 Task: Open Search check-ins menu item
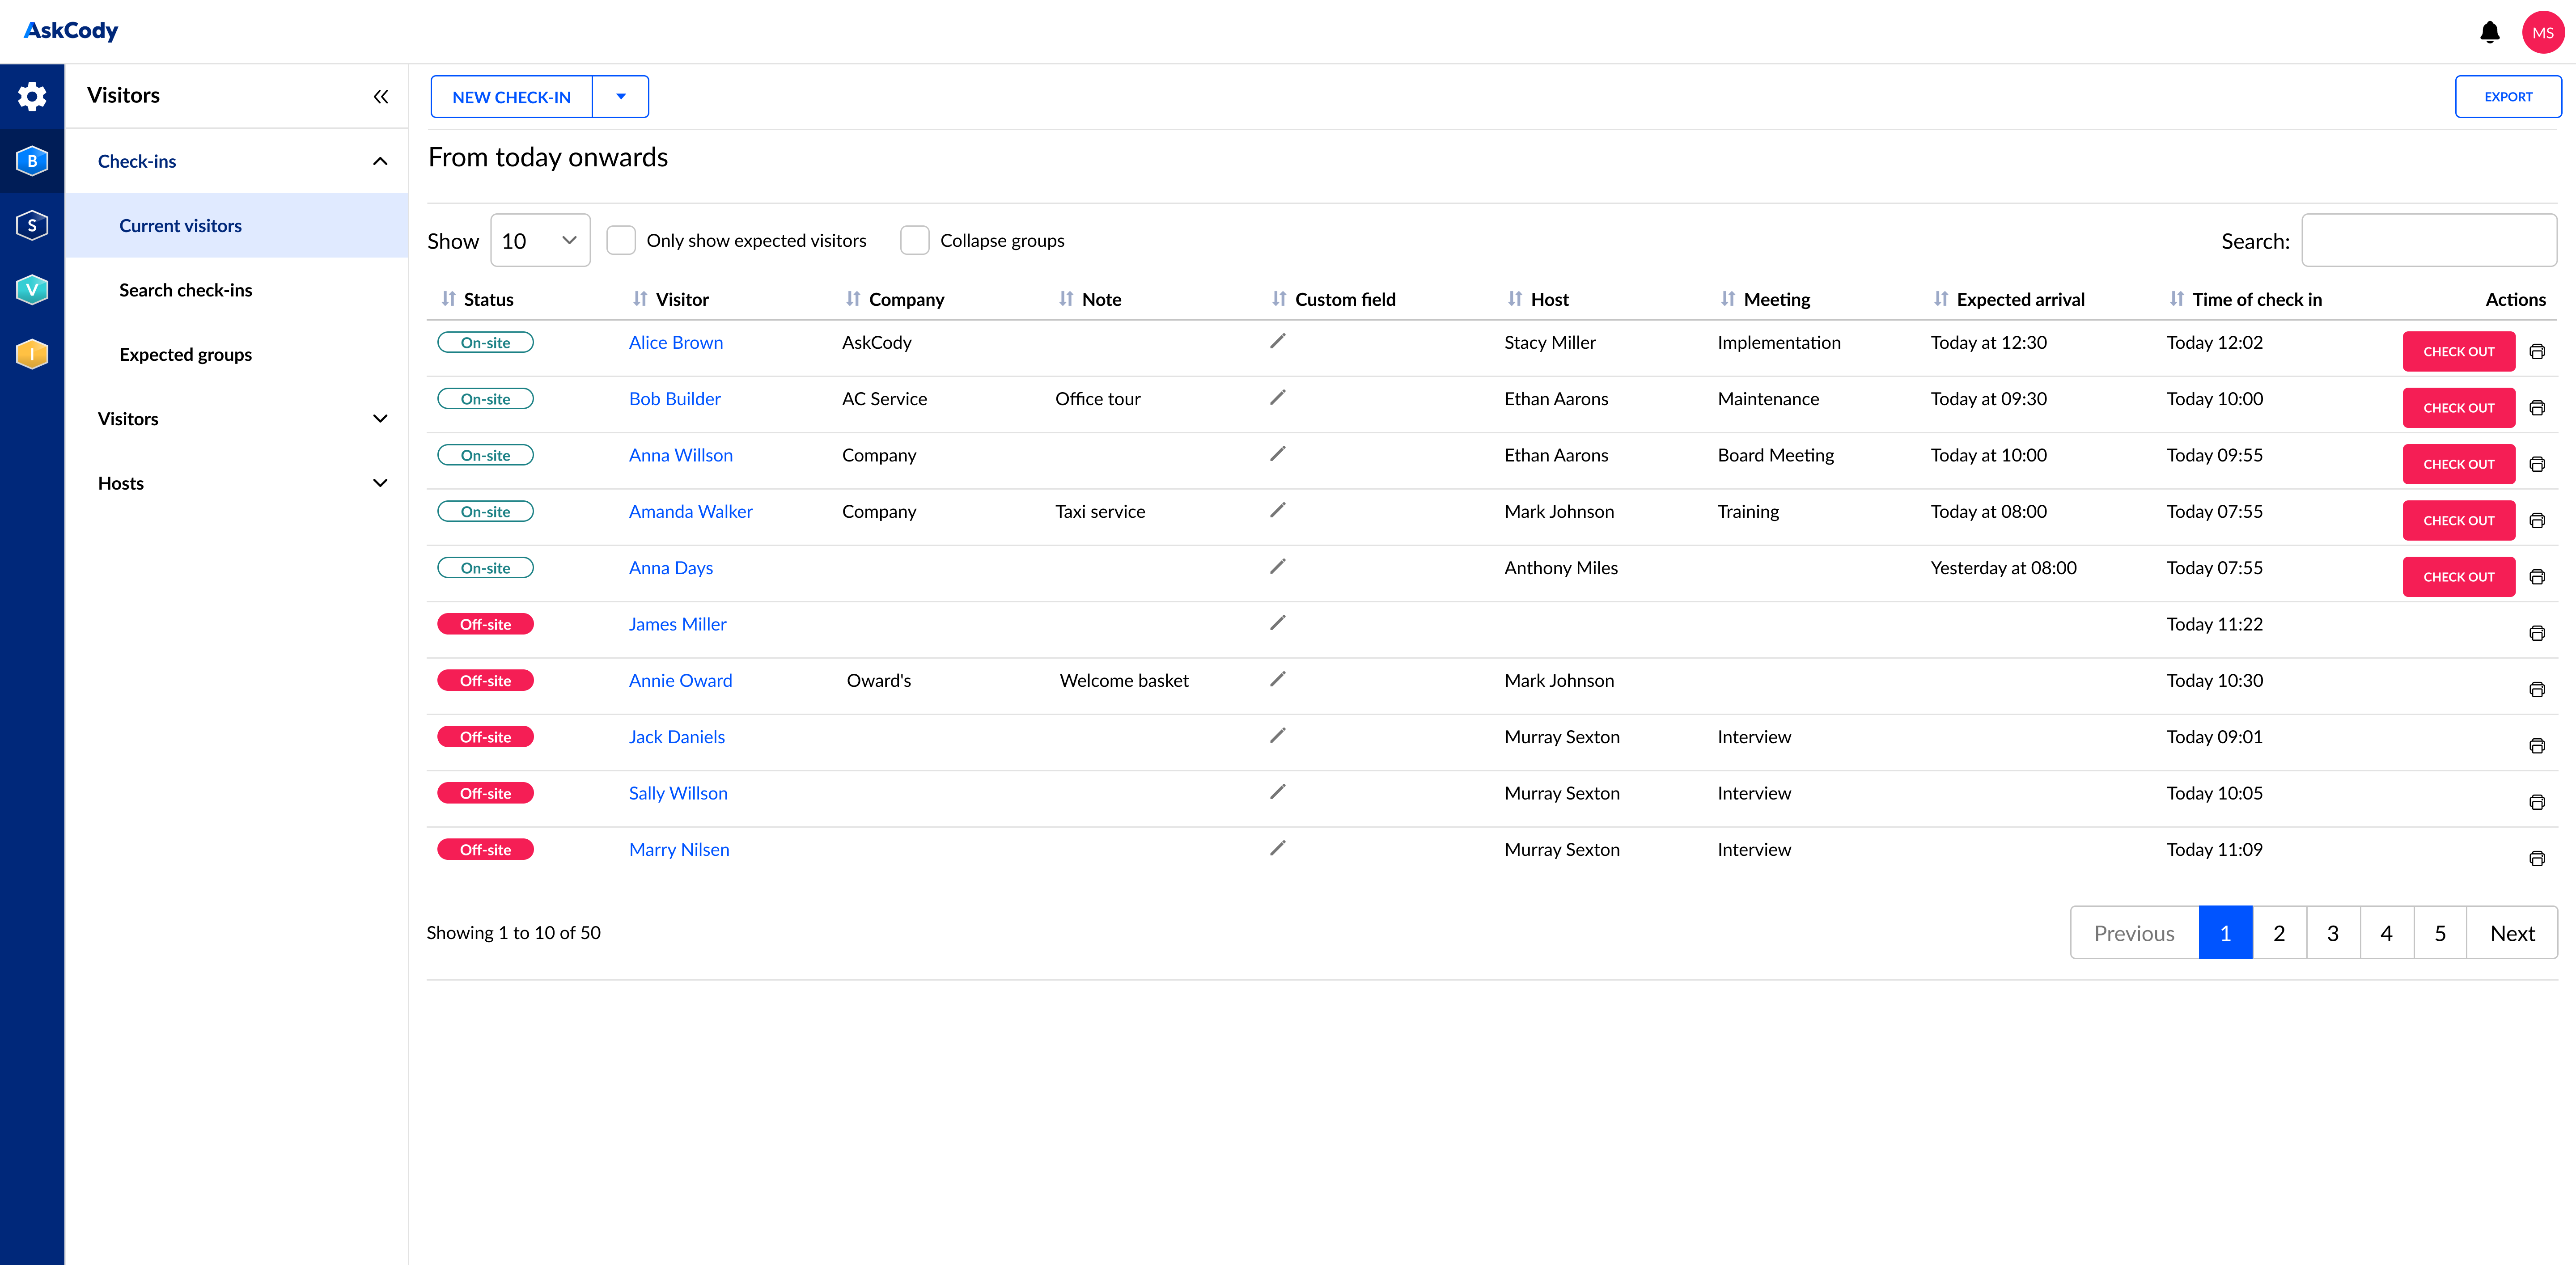click(x=186, y=290)
